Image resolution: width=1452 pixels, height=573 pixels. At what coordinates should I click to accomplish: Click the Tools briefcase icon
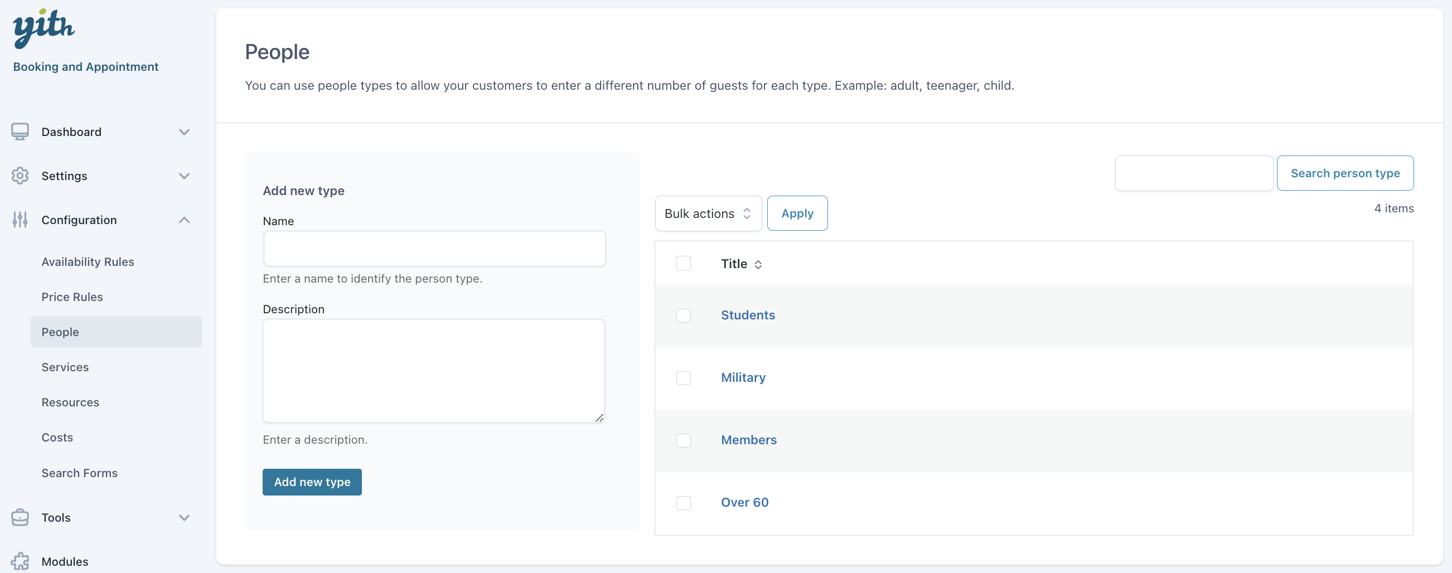(x=20, y=517)
